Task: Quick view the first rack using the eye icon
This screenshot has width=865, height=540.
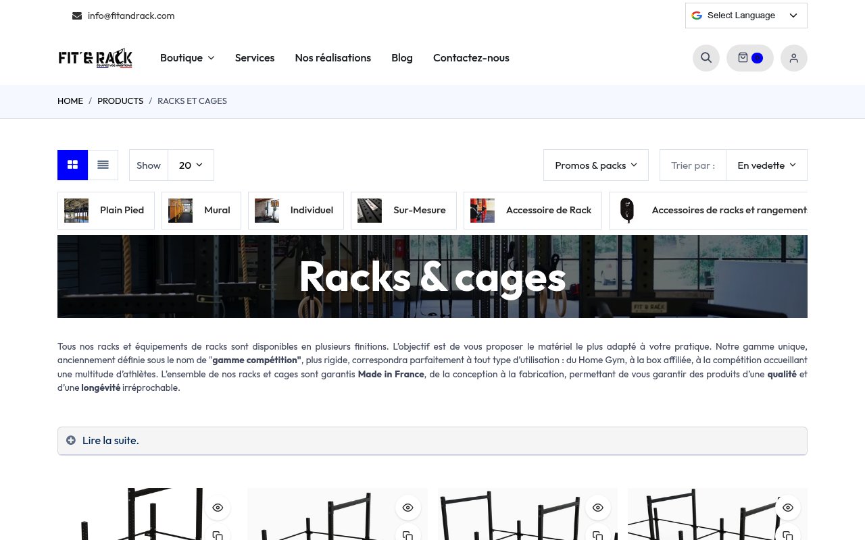Action: [x=218, y=508]
